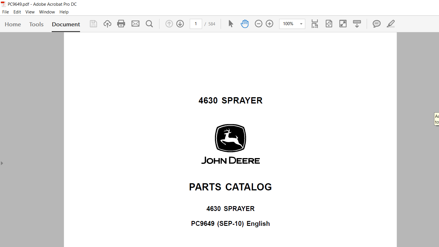The height and width of the screenshot is (247, 439).
Task: Open the zoom level 100% dropdown
Action: 292,24
